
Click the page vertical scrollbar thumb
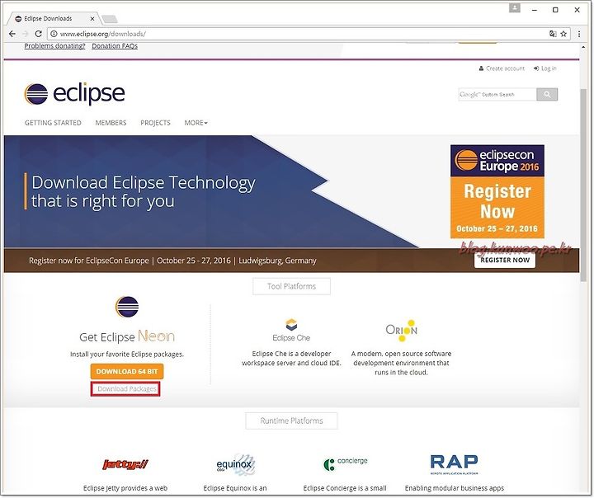point(583,186)
